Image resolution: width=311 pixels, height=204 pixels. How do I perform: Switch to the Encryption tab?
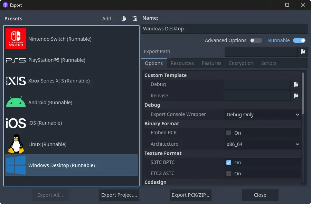pyautogui.click(x=241, y=63)
